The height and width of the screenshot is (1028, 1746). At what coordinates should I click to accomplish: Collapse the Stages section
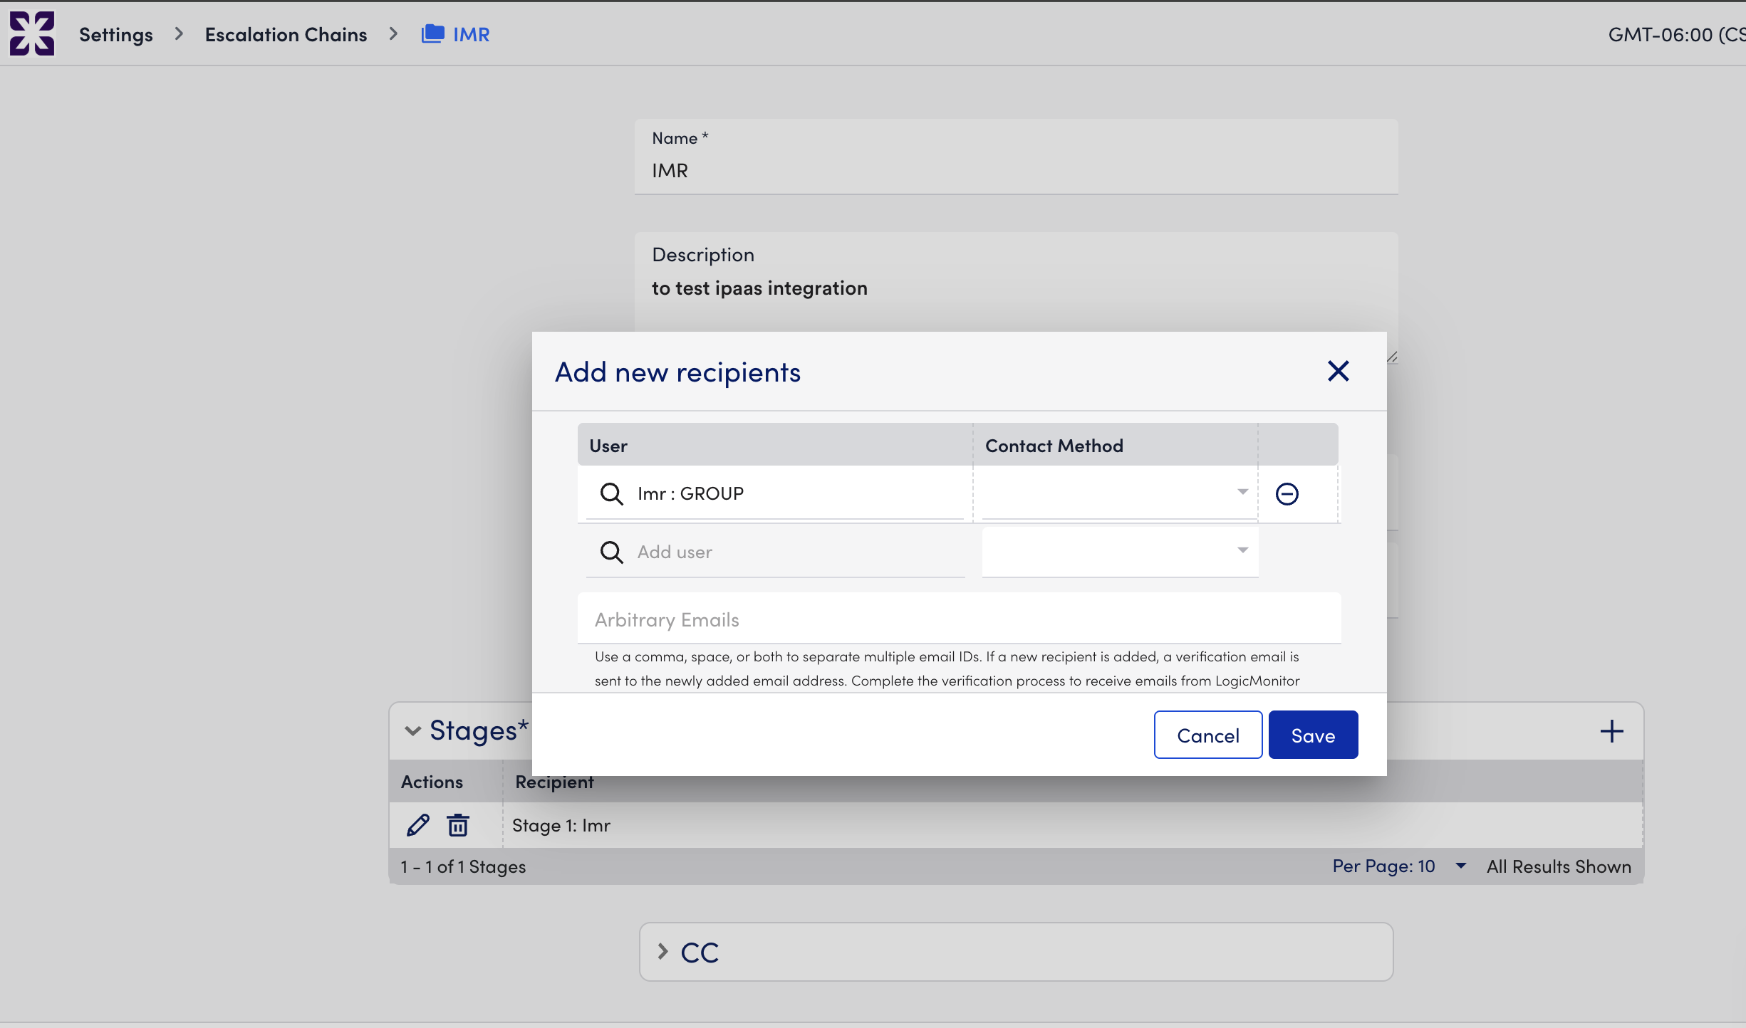tap(412, 731)
